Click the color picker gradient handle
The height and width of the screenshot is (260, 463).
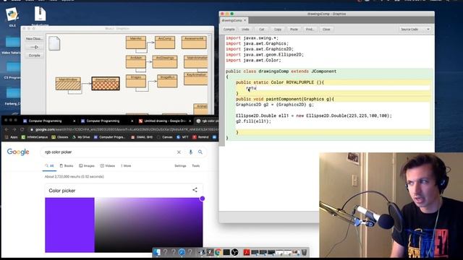(x=203, y=199)
